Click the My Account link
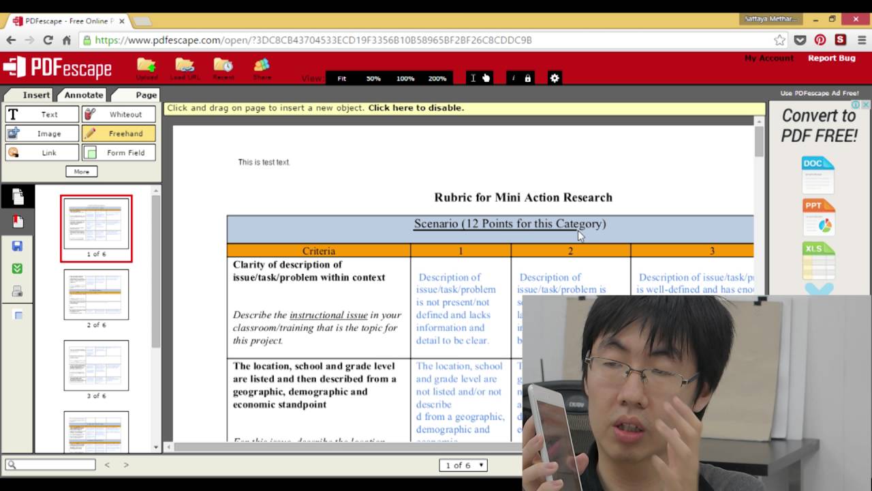 pos(769,59)
